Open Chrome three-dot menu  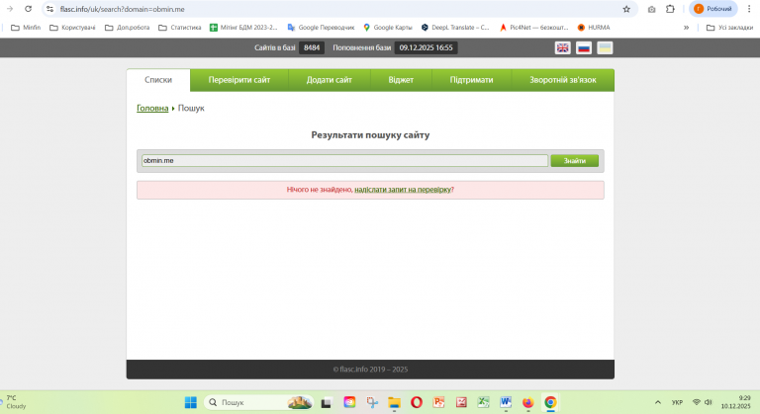tap(749, 9)
